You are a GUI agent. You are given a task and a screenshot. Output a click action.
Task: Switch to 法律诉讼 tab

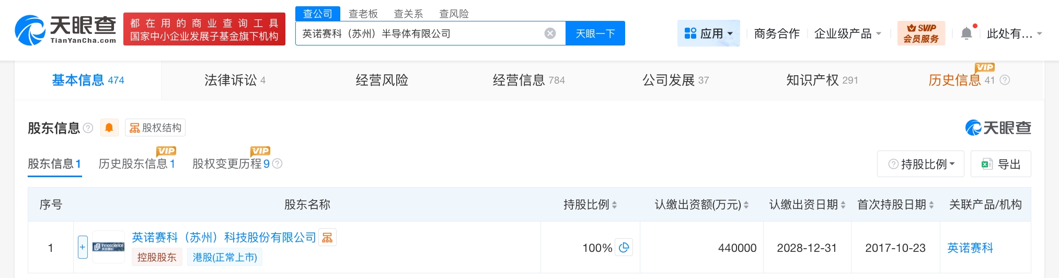tap(235, 80)
